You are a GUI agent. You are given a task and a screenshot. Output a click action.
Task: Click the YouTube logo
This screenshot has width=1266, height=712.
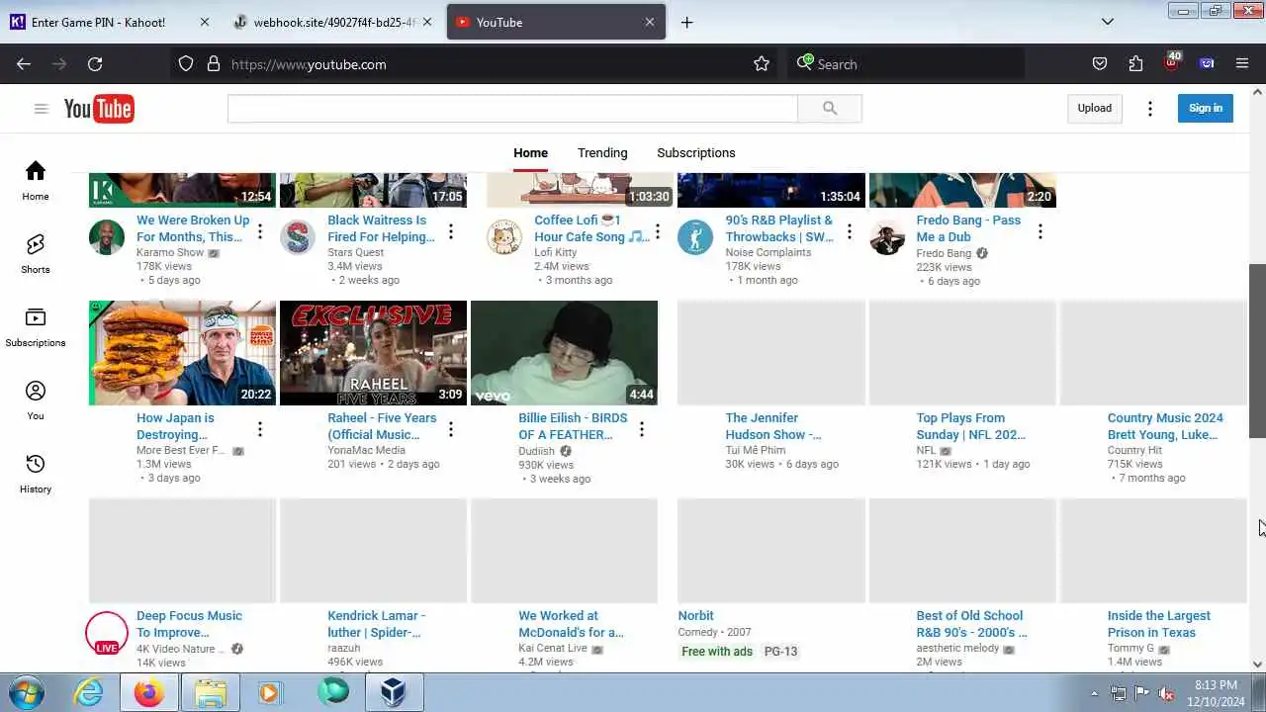click(99, 109)
